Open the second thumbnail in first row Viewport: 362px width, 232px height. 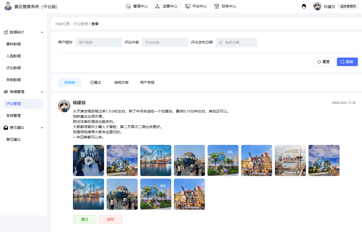point(122,160)
